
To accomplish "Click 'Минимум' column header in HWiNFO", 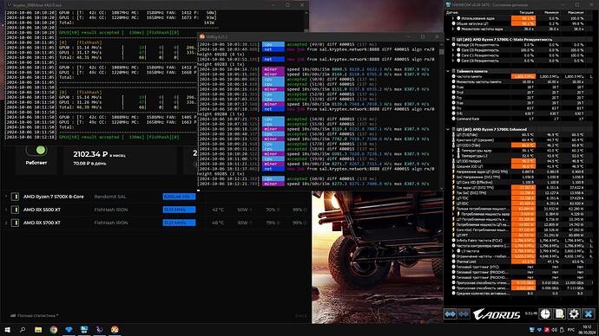I will coord(551,13).
